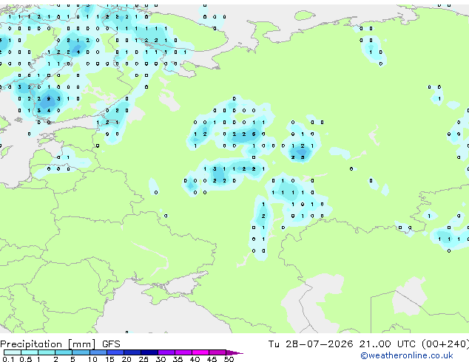469x362 pixels.
Task: Click the legend value '0.5'
Action: (x=26, y=359)
